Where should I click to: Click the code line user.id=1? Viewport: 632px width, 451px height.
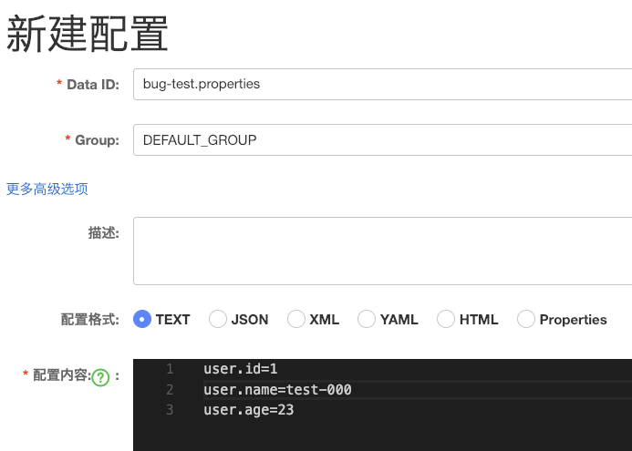[x=241, y=369]
